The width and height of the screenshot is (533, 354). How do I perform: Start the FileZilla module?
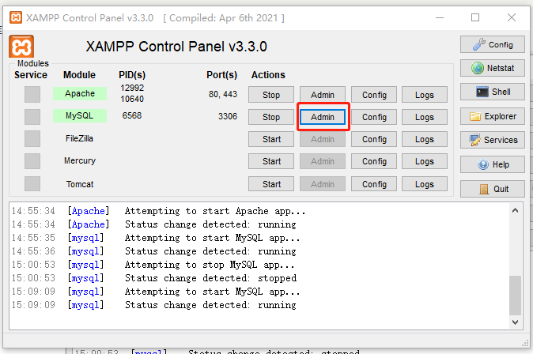point(271,139)
